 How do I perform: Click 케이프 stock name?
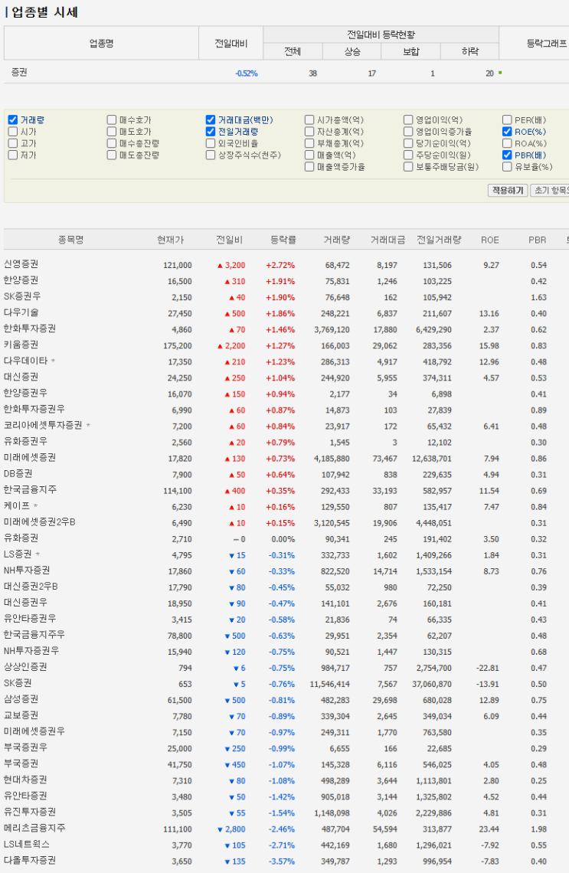click(x=17, y=506)
